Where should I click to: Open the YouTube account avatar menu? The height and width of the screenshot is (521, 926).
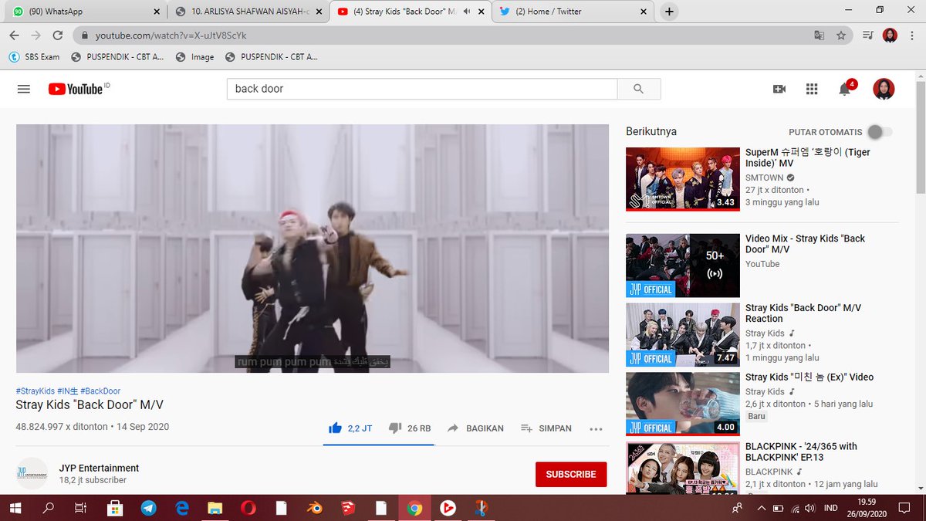click(x=884, y=89)
